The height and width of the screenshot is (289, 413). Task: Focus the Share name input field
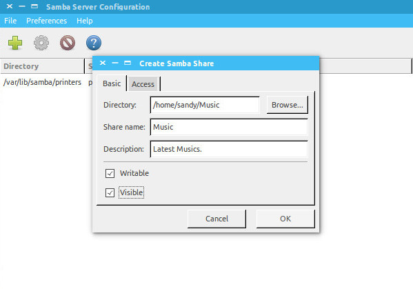click(x=229, y=127)
